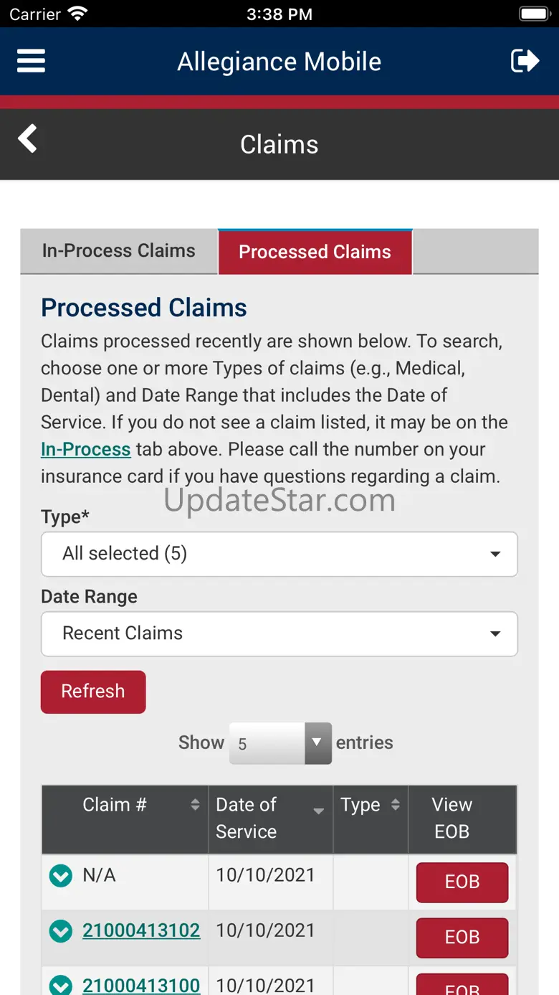View EOB for the N/A claim
559x995 pixels.
pos(462,882)
